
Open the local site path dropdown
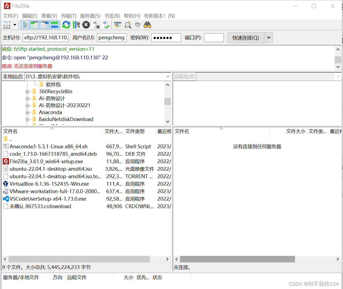(168, 77)
